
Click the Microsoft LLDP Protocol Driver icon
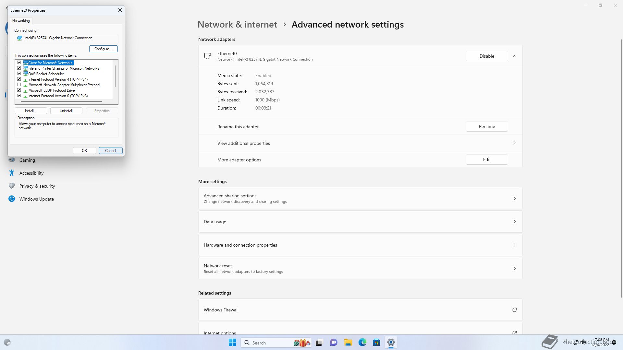point(25,90)
